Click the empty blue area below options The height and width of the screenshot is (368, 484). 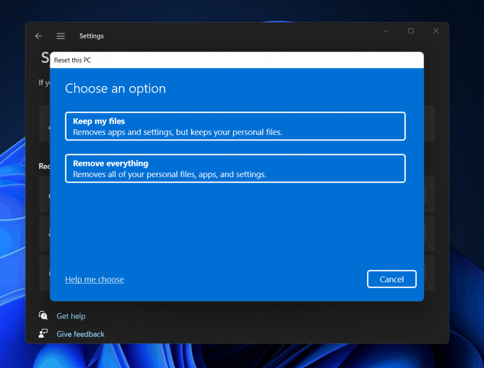pos(236,227)
